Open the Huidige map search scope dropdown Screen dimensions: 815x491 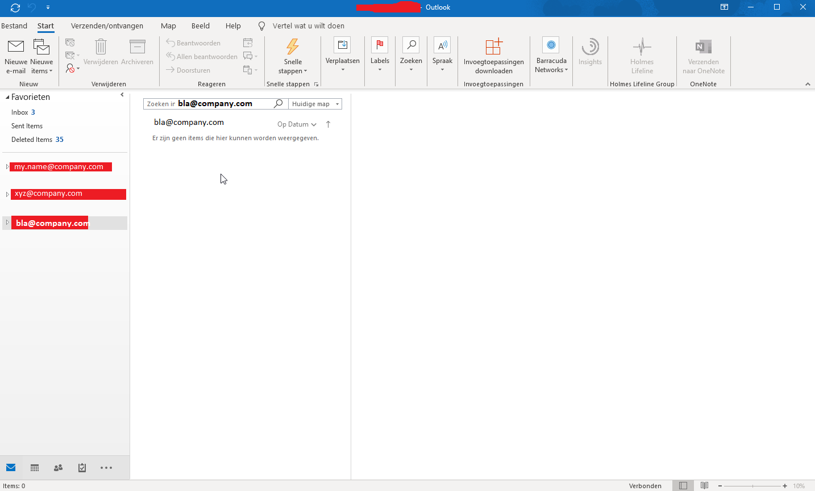315,104
